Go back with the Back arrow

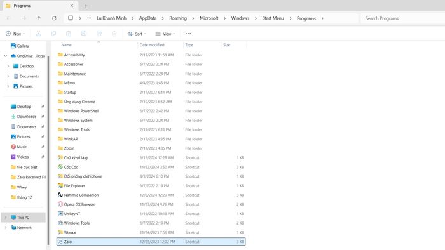pyautogui.click(x=8, y=18)
